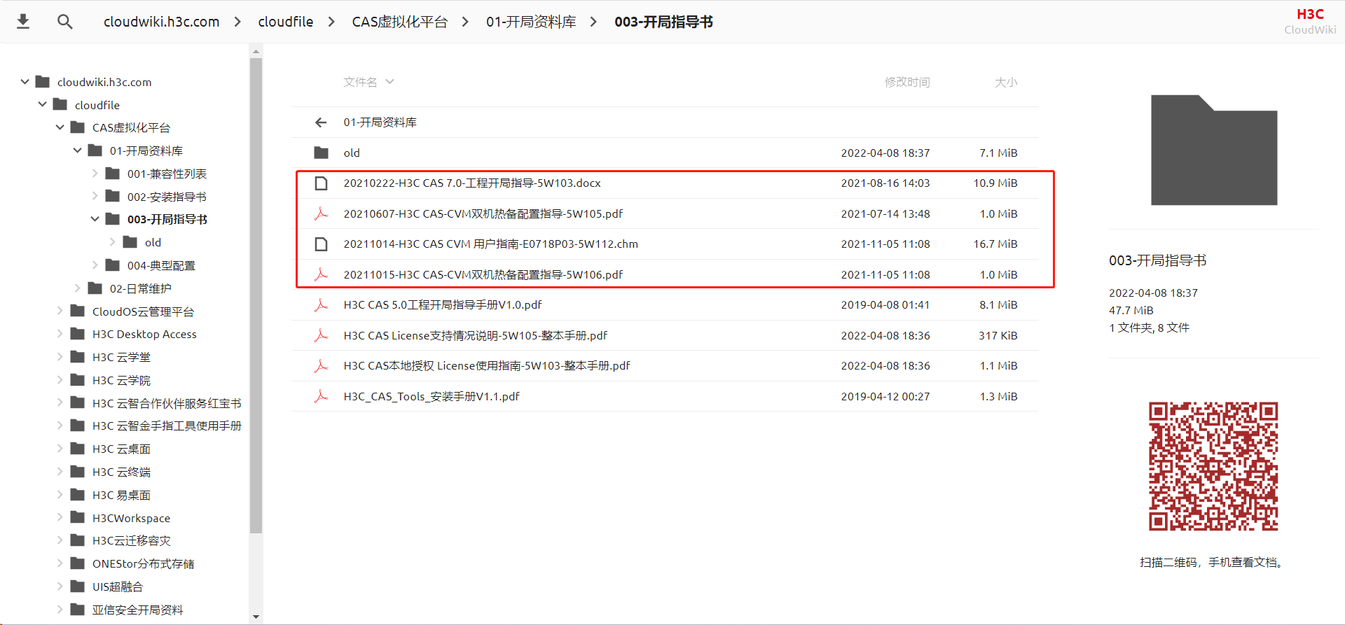Select H3C 云智金手指工具使用手册 tree item
This screenshot has height=625, width=1345.
[167, 426]
